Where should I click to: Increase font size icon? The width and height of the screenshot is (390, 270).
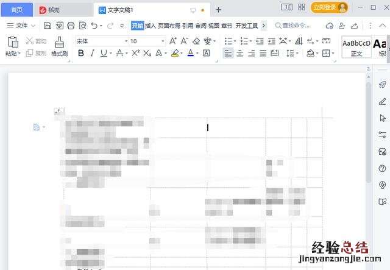[173, 41]
